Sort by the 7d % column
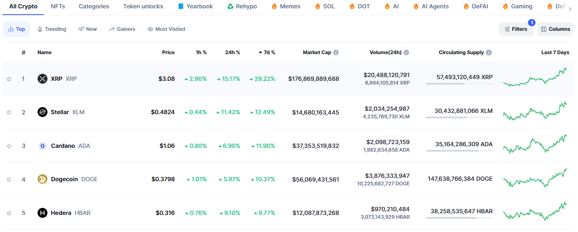 click(x=267, y=52)
